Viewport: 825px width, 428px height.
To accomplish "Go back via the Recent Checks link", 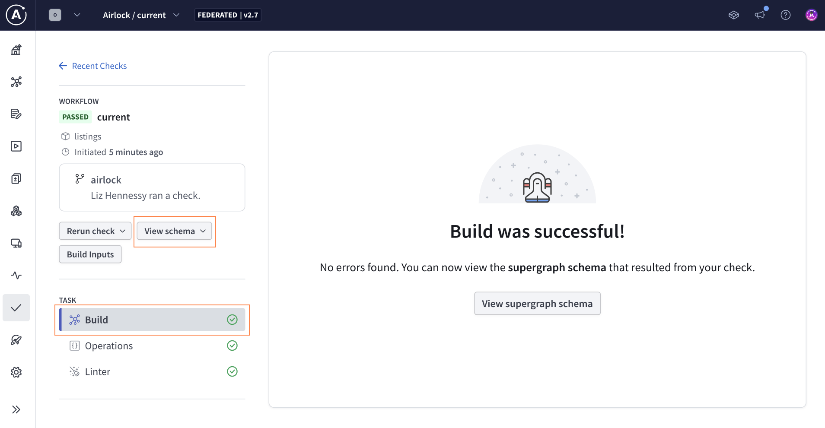I will (99, 66).
